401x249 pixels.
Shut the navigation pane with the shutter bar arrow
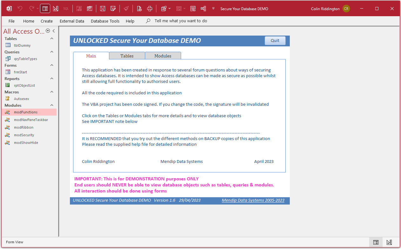54,31
